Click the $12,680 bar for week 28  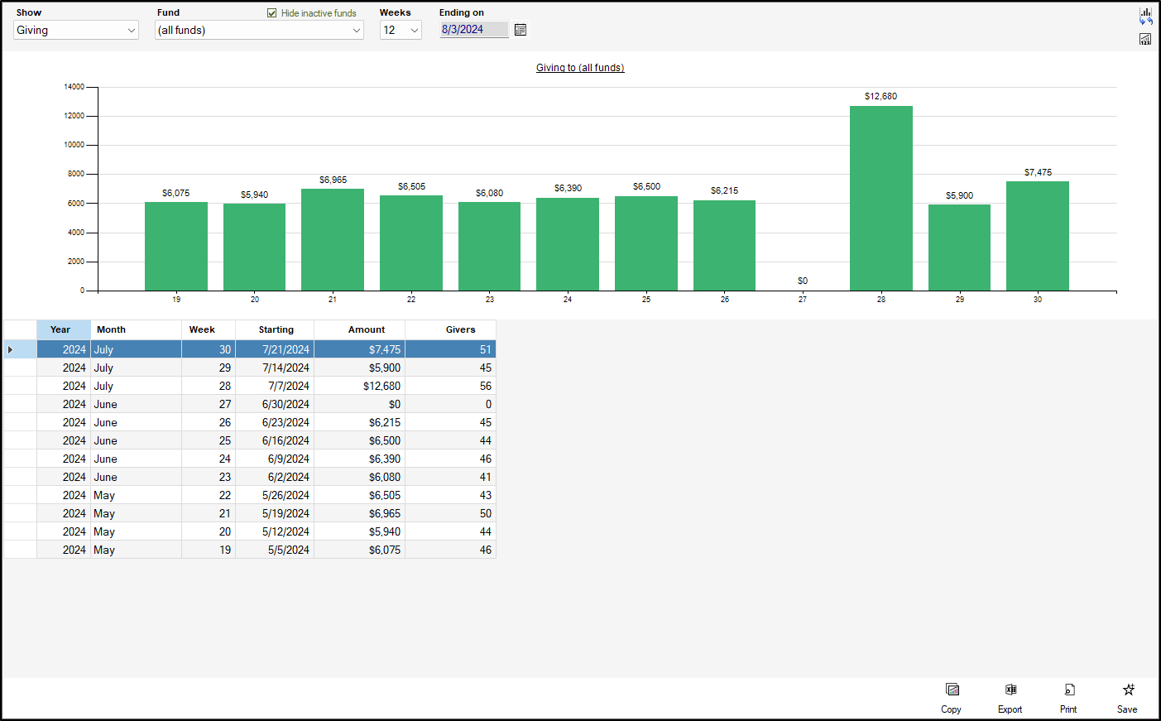coord(880,199)
